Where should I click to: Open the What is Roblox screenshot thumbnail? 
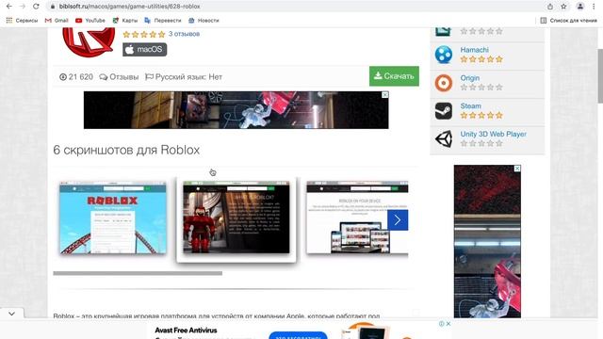point(236,218)
